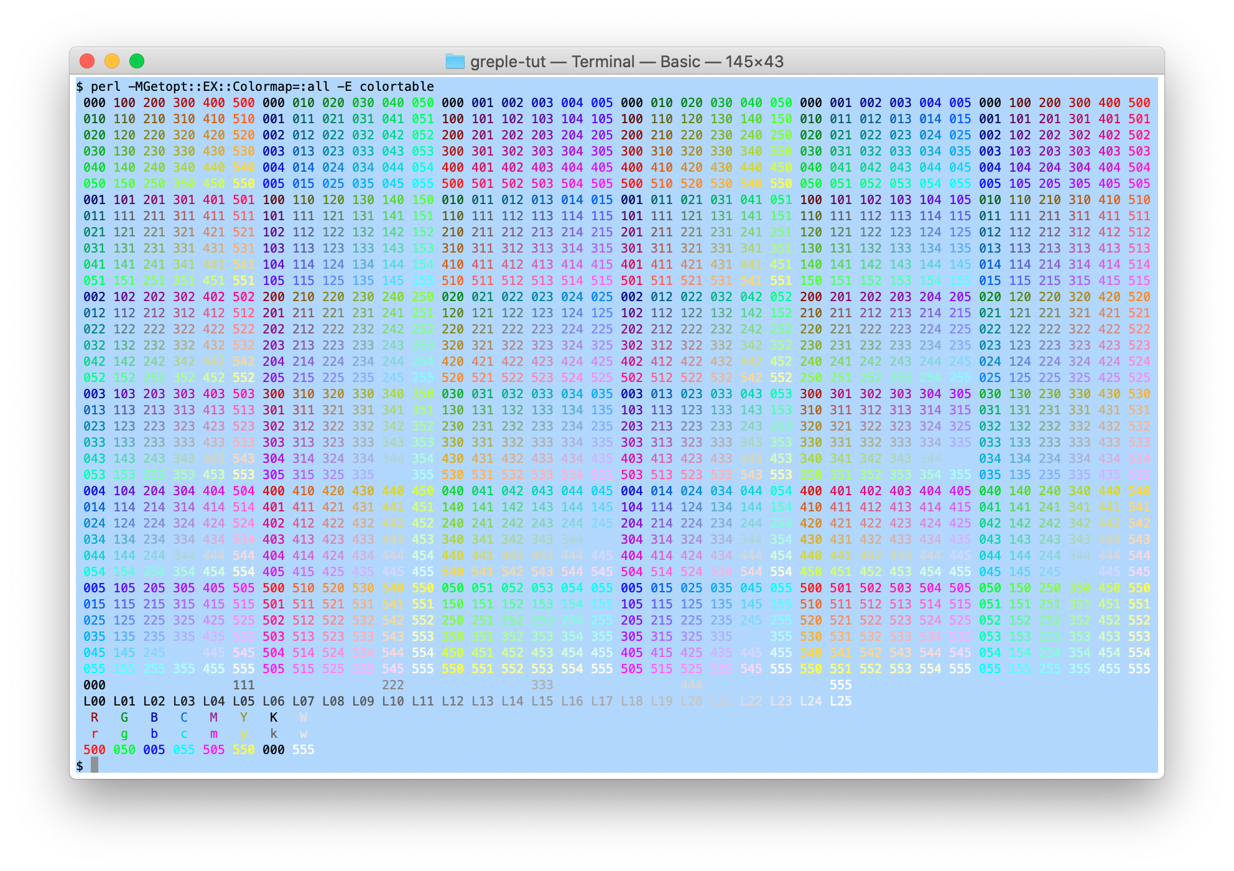This screenshot has height=871, width=1234.
Task: Click 'perl' at the start of the command
Action: point(106,86)
